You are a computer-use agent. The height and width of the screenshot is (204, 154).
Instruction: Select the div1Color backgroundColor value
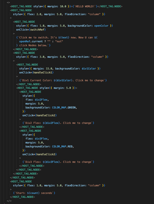(x=89, y=69)
